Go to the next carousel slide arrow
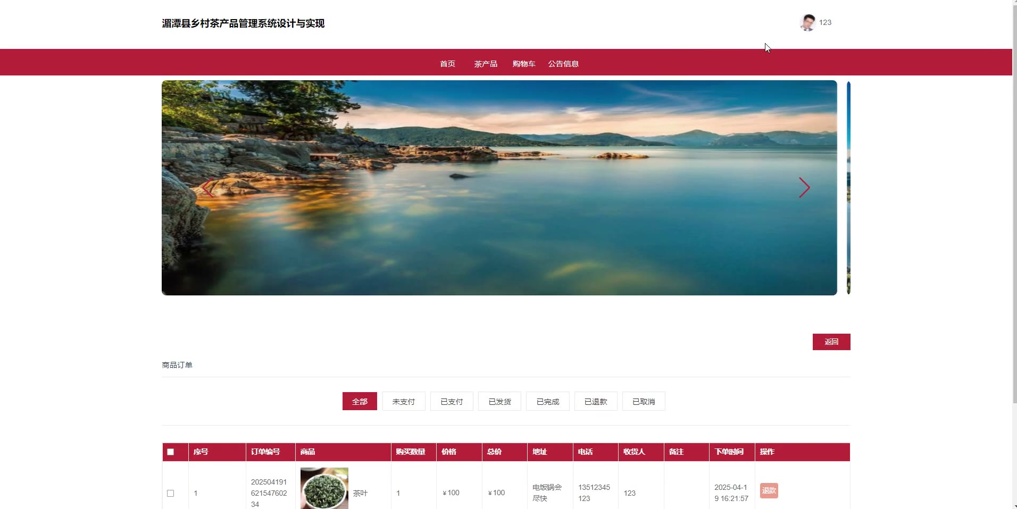This screenshot has width=1017, height=509. (804, 188)
